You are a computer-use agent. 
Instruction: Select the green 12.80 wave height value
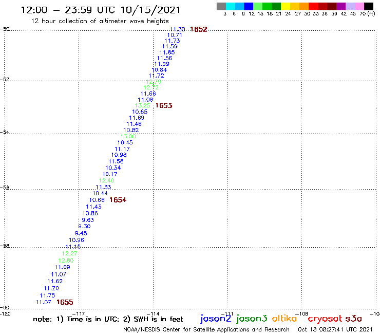point(66,261)
